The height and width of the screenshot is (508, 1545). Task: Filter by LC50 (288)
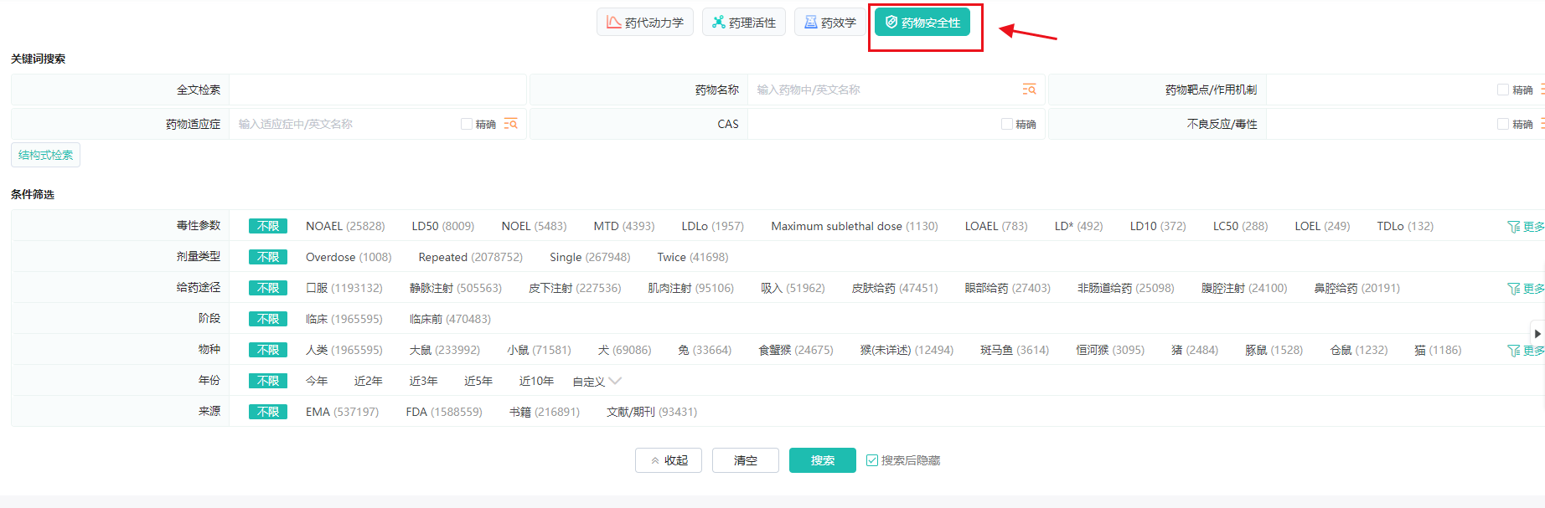[1241, 226]
